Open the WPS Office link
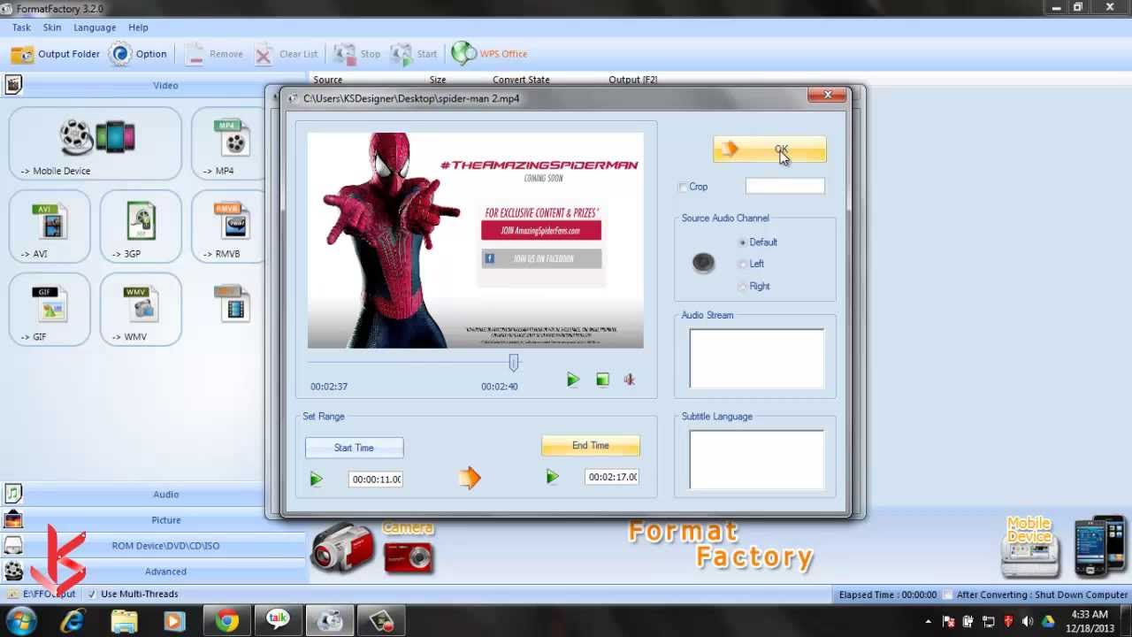Screen dimensions: 1132x637 coord(489,54)
